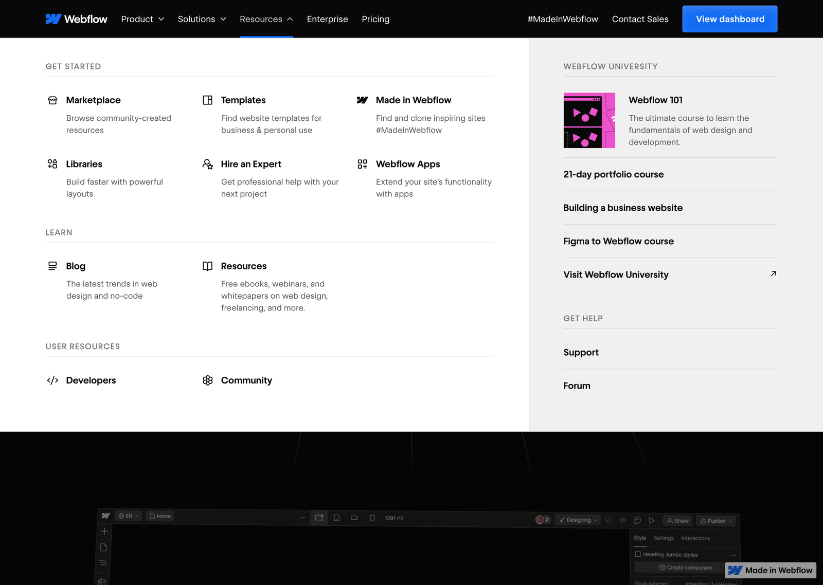Click the Share button in Designer
Screen dimensions: 823x585
tap(677, 520)
